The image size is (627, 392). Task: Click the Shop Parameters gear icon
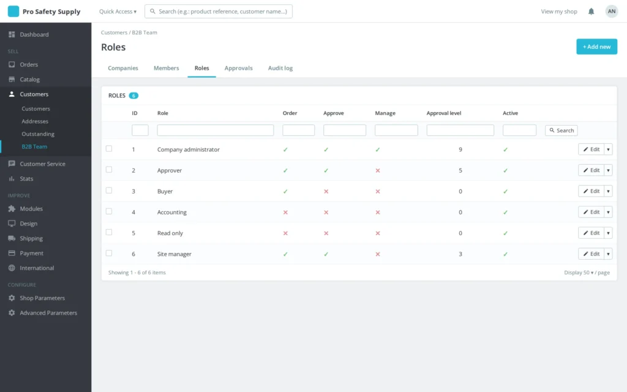[x=12, y=298]
